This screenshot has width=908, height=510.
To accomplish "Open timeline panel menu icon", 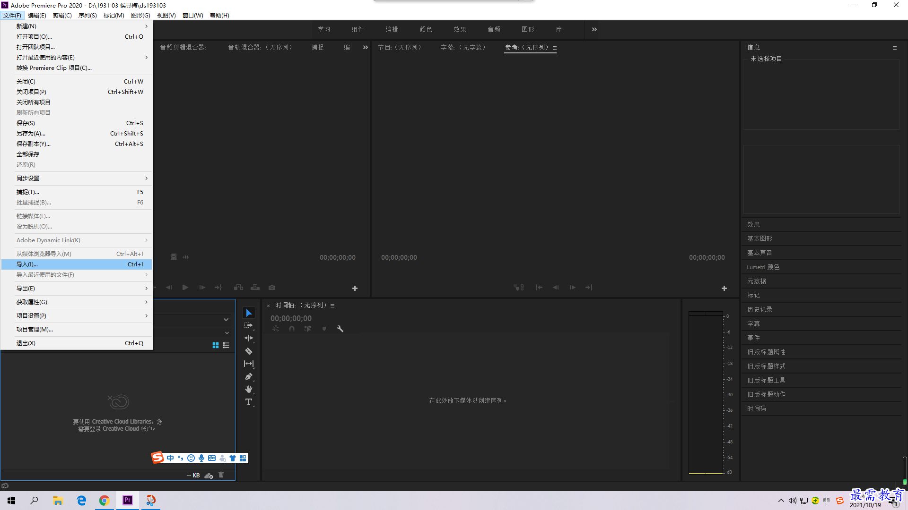I will click(332, 306).
